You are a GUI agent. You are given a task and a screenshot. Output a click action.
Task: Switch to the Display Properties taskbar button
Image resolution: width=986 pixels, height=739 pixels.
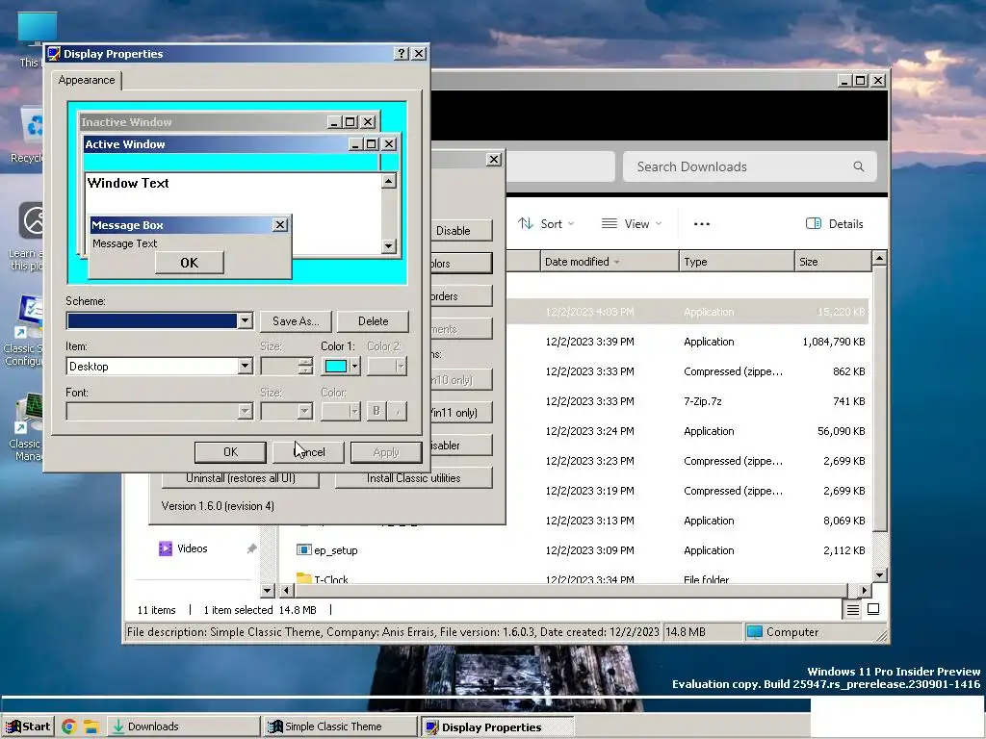pos(497,727)
